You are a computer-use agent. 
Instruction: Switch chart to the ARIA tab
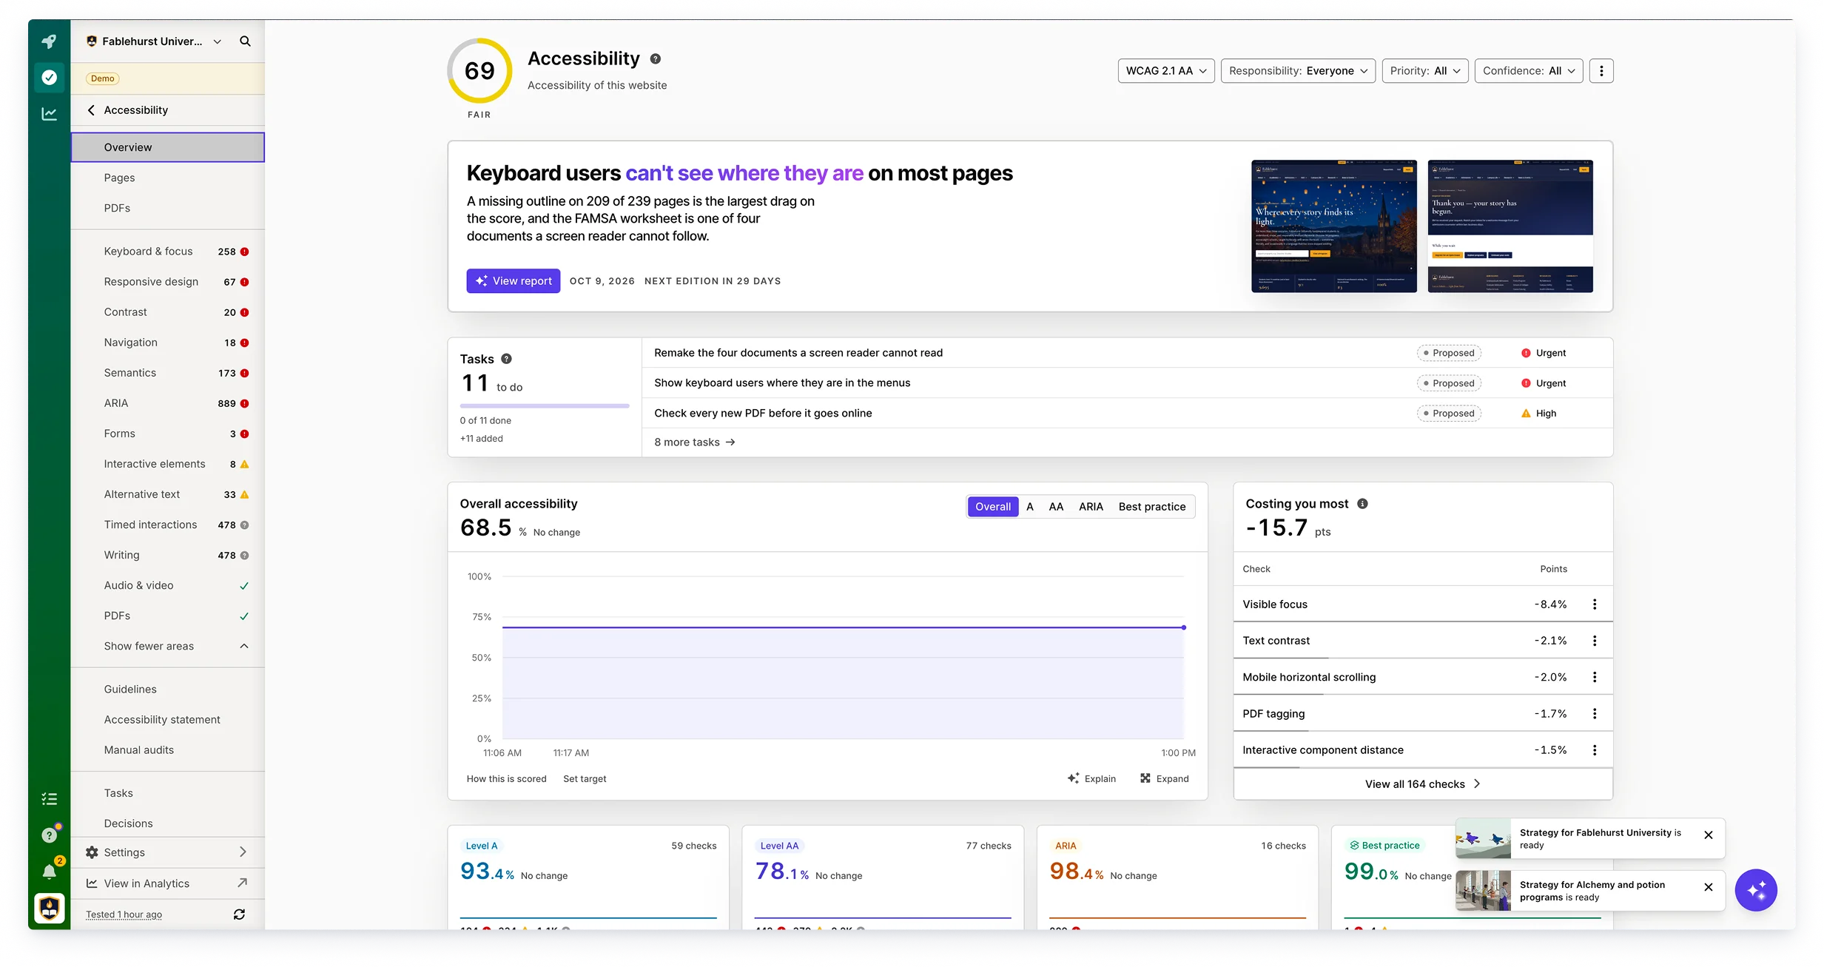1091,507
